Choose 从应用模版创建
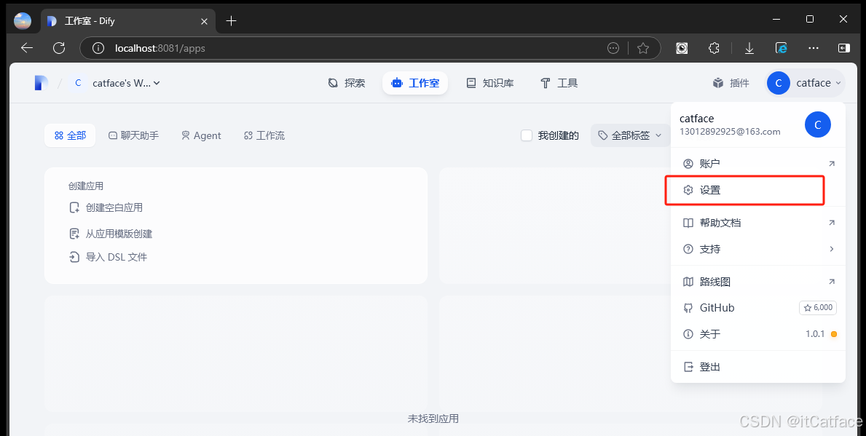Screen dimensions: 866x436 point(111,234)
